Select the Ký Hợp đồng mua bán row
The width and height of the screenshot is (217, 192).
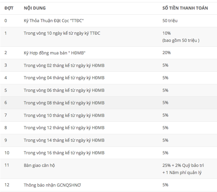point(108,53)
